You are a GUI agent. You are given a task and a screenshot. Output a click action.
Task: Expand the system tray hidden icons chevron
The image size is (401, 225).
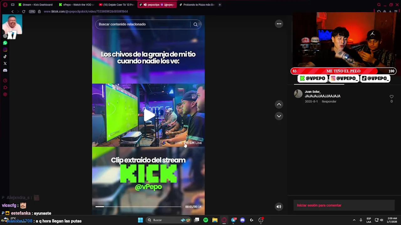[x=354, y=220]
